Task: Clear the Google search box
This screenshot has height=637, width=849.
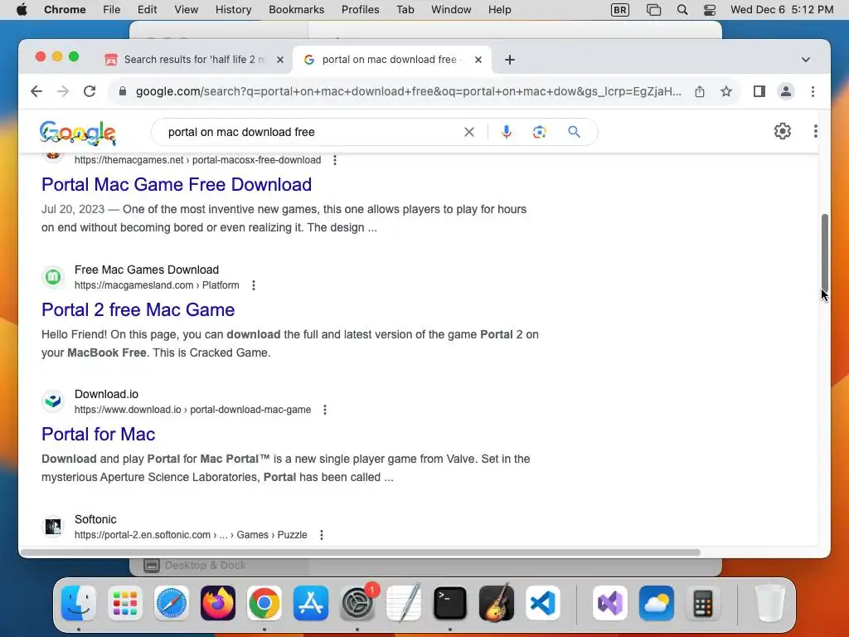Action: [469, 132]
